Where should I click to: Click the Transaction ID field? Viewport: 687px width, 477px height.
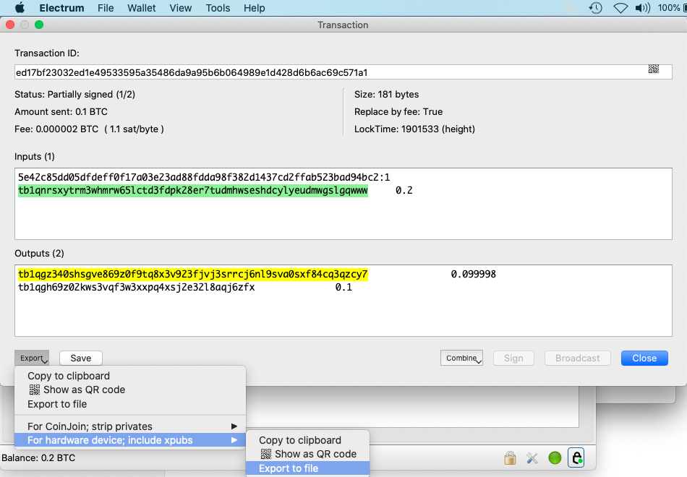coord(343,72)
